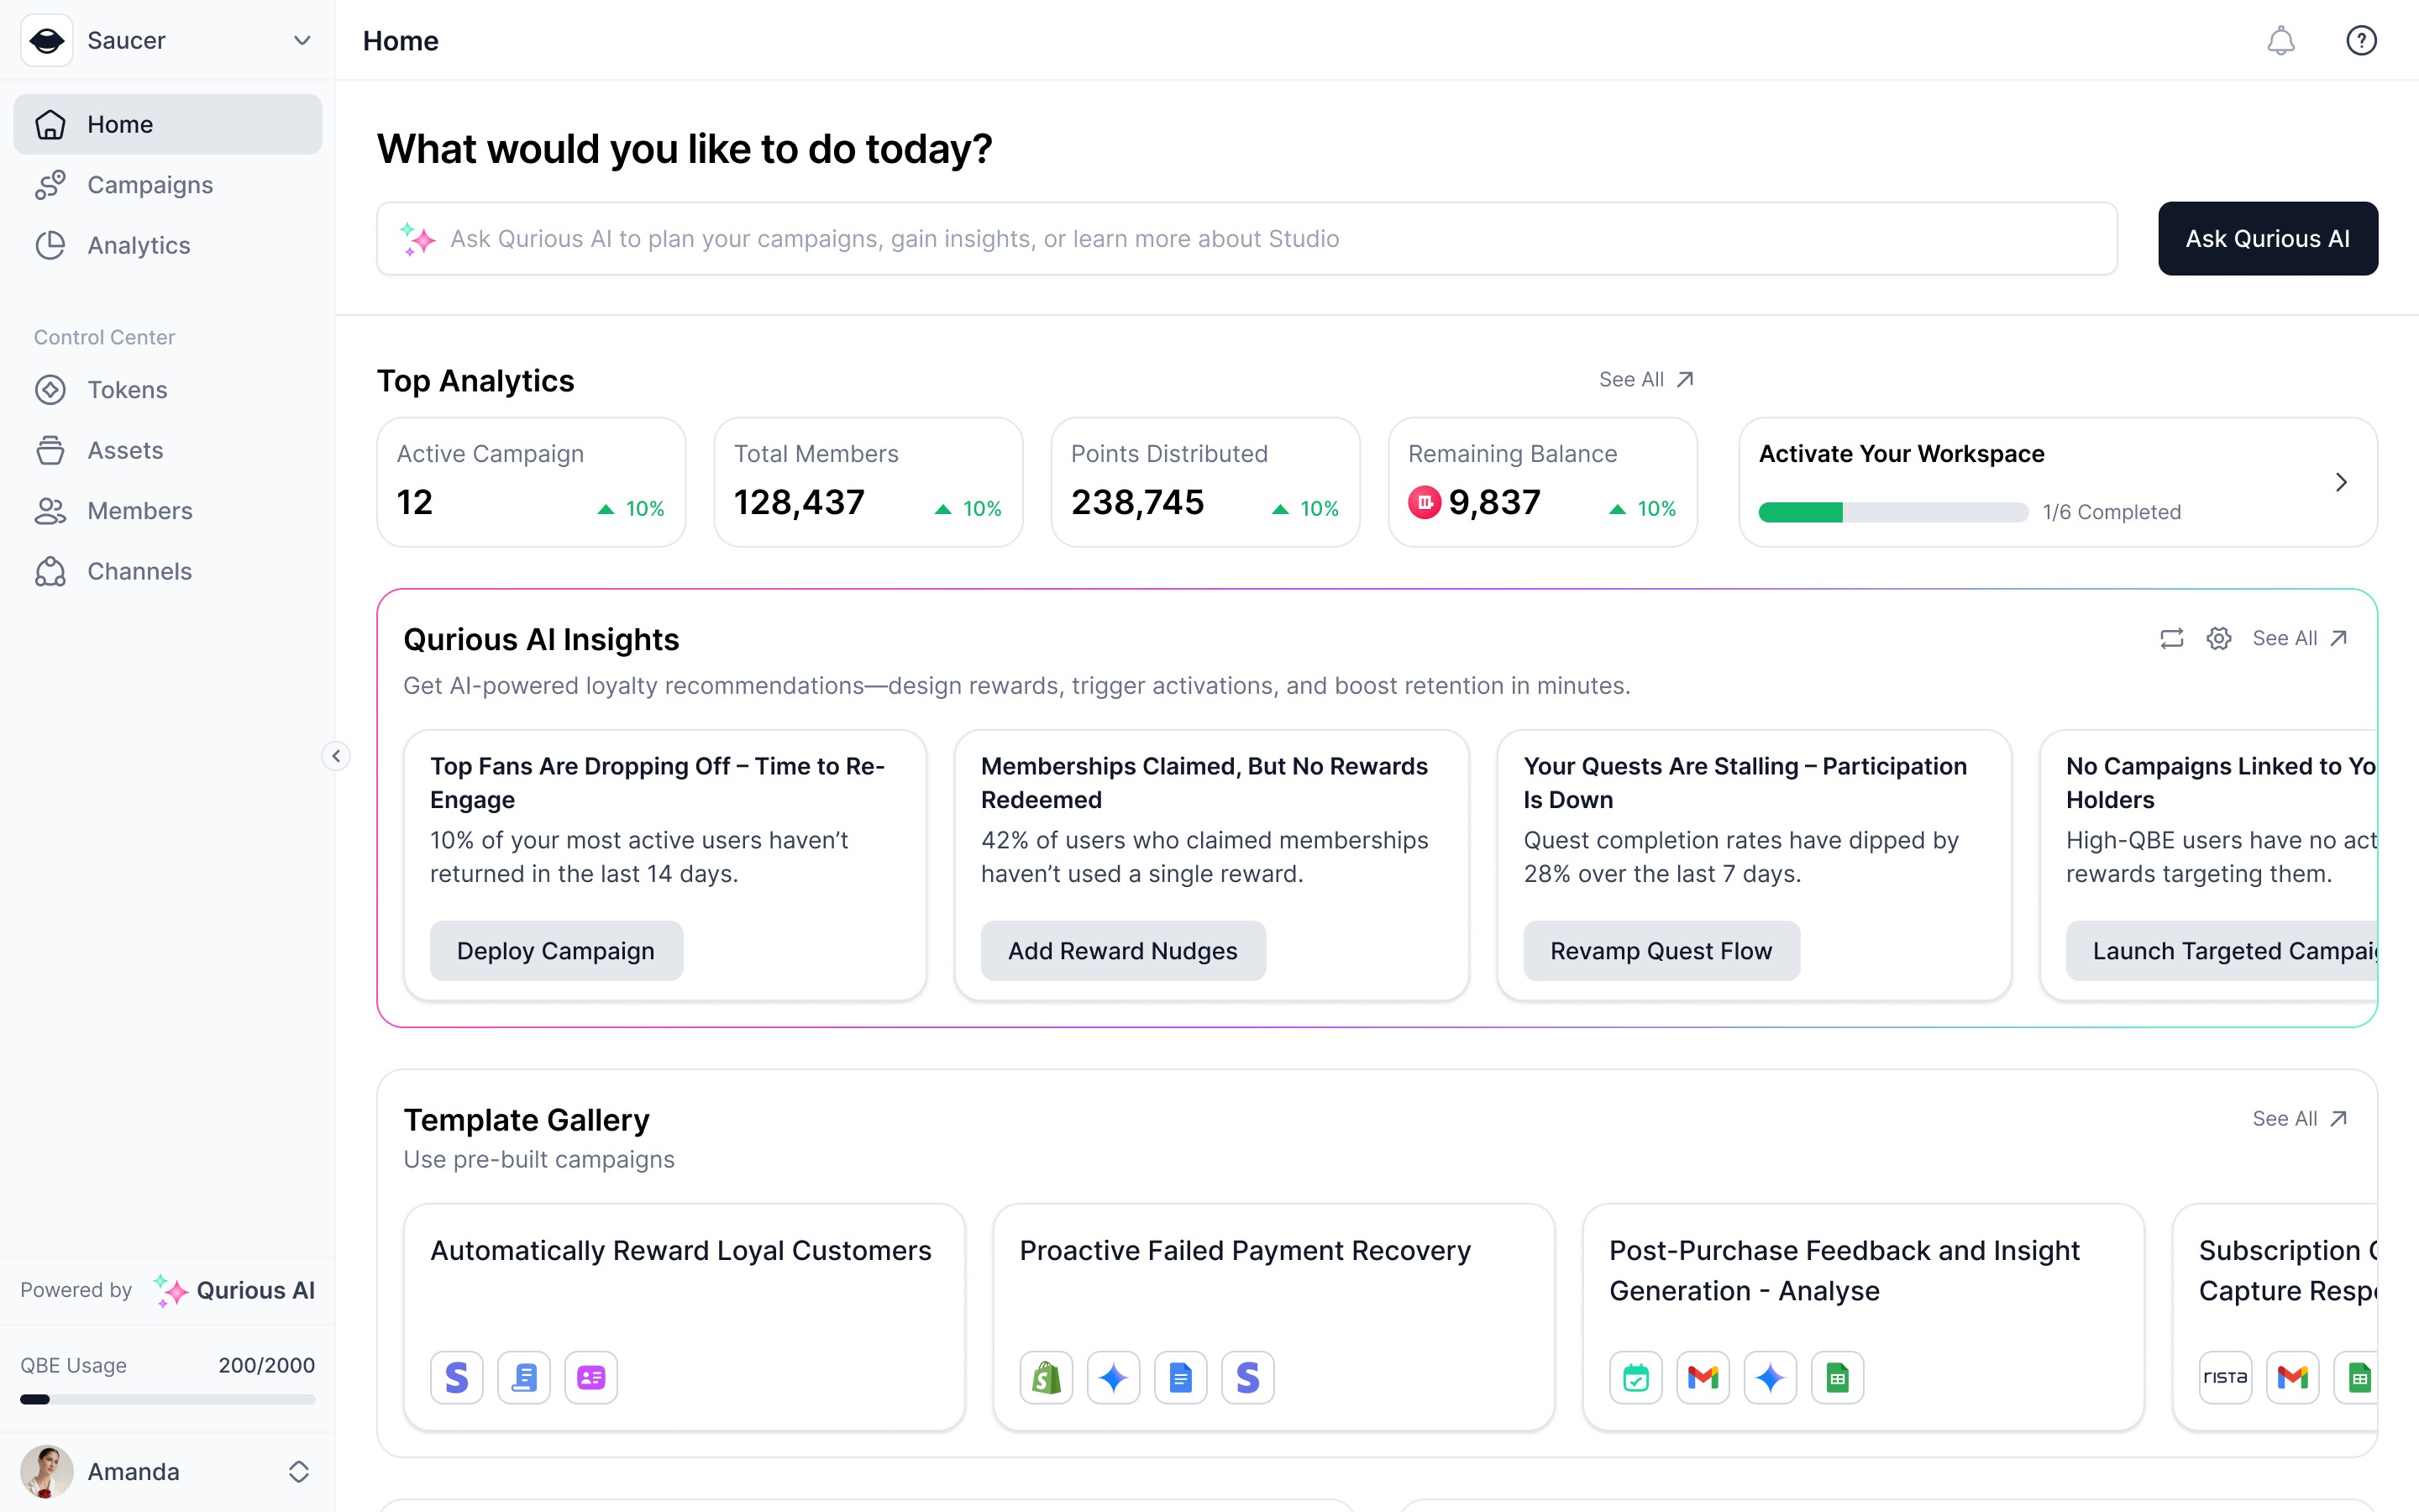
Task: Open See All for Qurious AI Insights
Action: click(2299, 638)
